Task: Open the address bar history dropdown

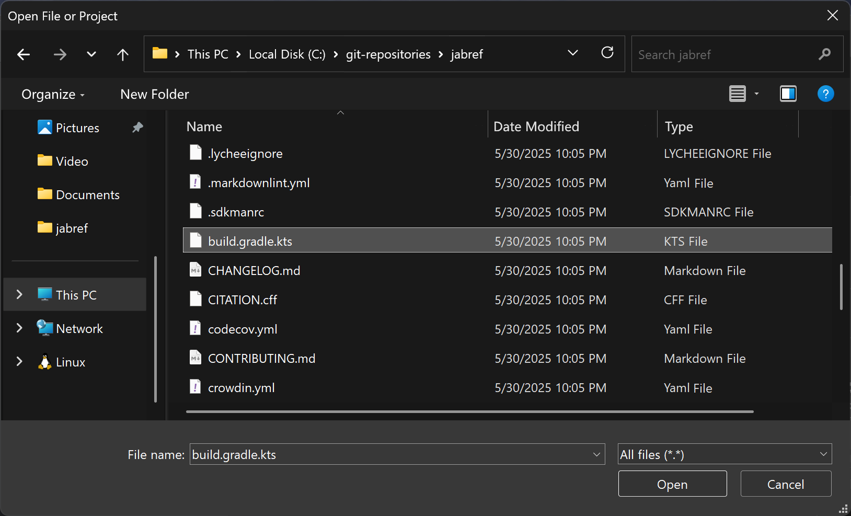Action: [x=573, y=53]
